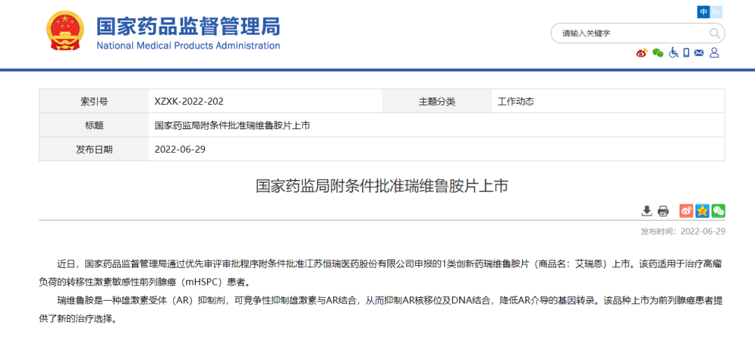Viewport: 755px width, 344px height.
Task: Click the 工作动态 category value
Action: pos(516,102)
